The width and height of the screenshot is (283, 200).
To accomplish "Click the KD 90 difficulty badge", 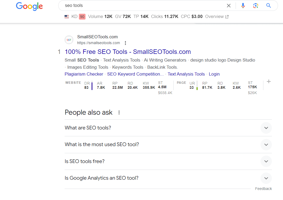I will pyautogui.click(x=82, y=17).
